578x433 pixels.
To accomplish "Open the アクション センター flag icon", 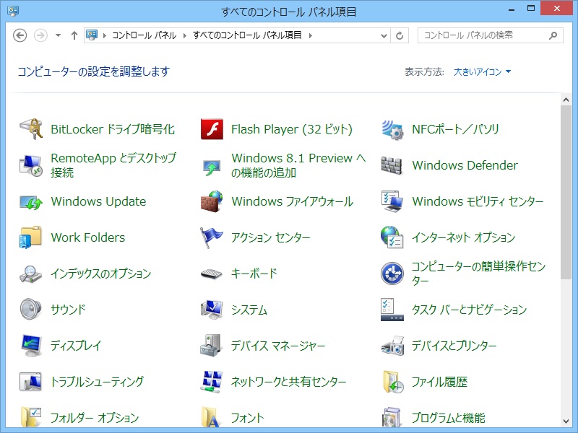I will tap(212, 238).
